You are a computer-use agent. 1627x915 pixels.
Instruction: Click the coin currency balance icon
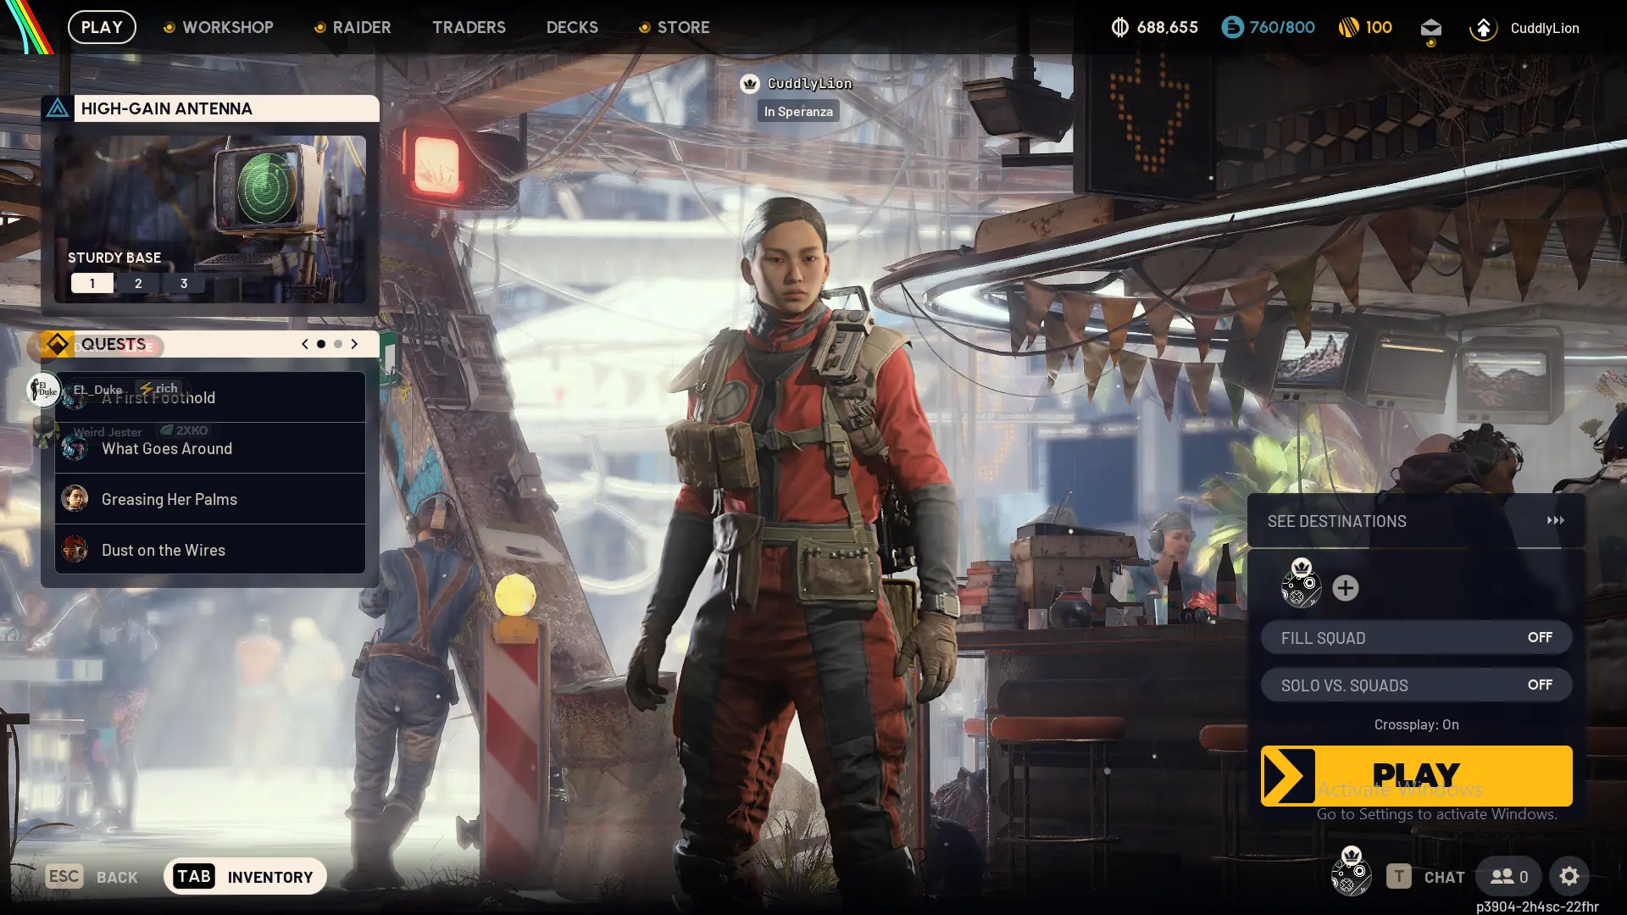coord(1119,27)
